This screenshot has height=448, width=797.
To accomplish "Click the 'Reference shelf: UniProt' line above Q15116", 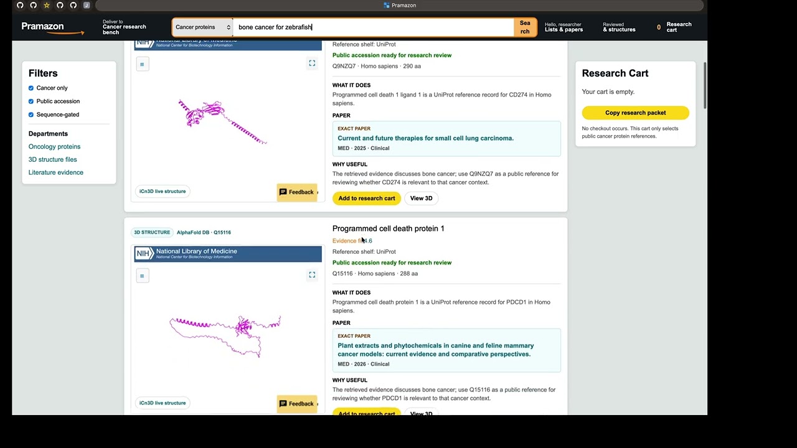I will [364, 252].
